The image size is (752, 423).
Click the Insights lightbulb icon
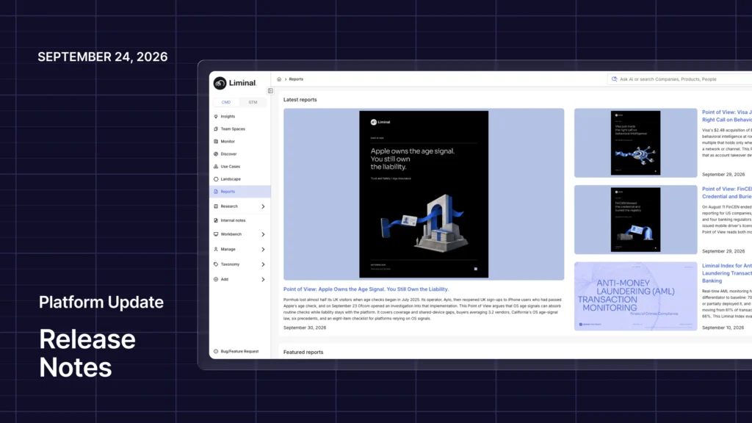[216, 117]
